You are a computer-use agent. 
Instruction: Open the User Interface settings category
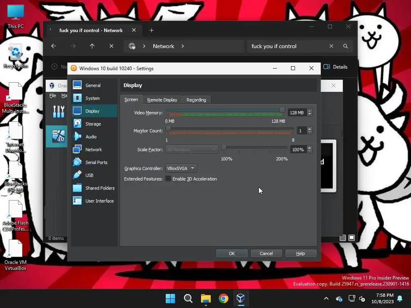(94, 201)
